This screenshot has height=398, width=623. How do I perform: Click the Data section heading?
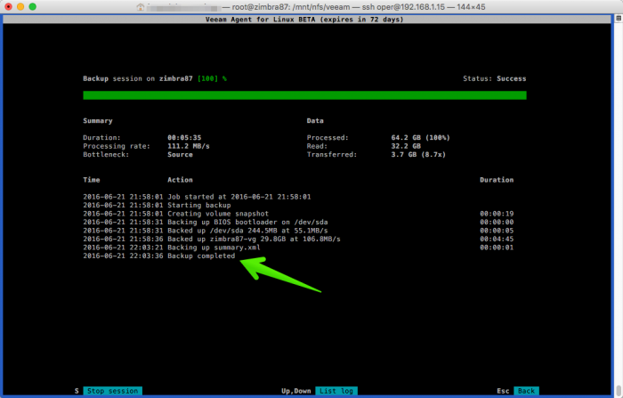[315, 121]
